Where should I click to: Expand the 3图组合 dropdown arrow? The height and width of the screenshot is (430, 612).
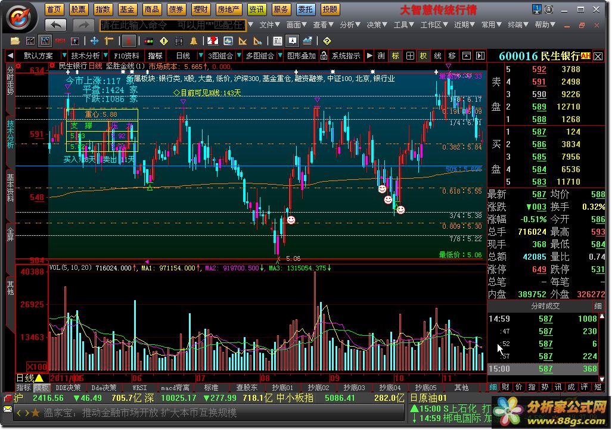click(x=239, y=56)
